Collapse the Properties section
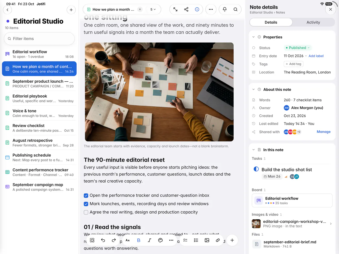Screen dimensions: 339x254 (x=253, y=37)
